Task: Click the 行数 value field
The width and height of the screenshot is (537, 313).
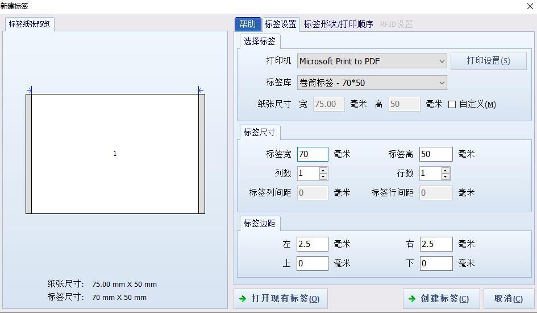Action: [x=431, y=174]
